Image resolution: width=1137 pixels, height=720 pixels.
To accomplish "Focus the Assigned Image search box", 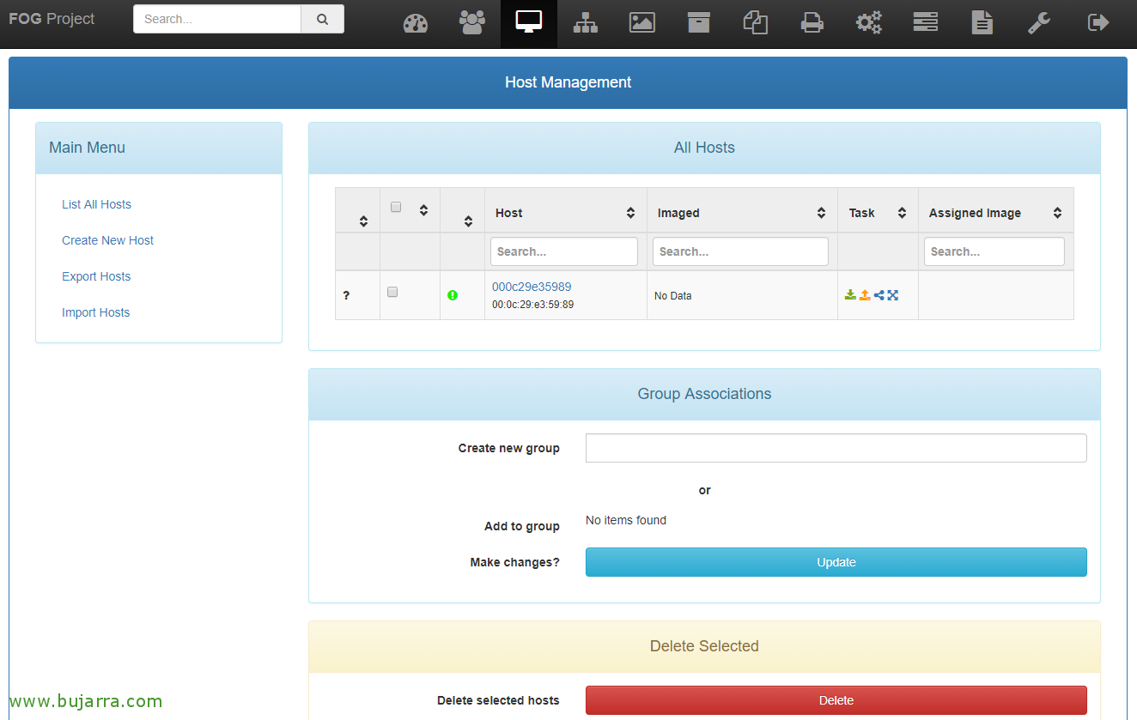I will pos(994,251).
